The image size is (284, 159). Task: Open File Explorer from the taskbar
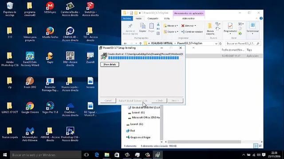(x=107, y=155)
